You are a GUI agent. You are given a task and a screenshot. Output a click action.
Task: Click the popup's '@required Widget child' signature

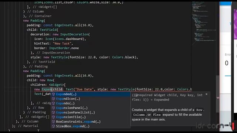156,95
